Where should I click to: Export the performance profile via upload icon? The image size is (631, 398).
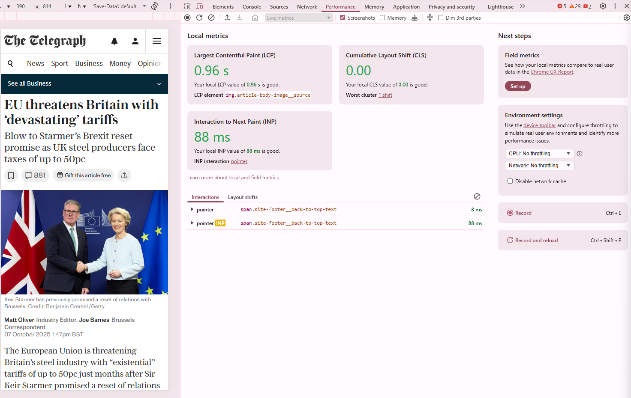(227, 18)
